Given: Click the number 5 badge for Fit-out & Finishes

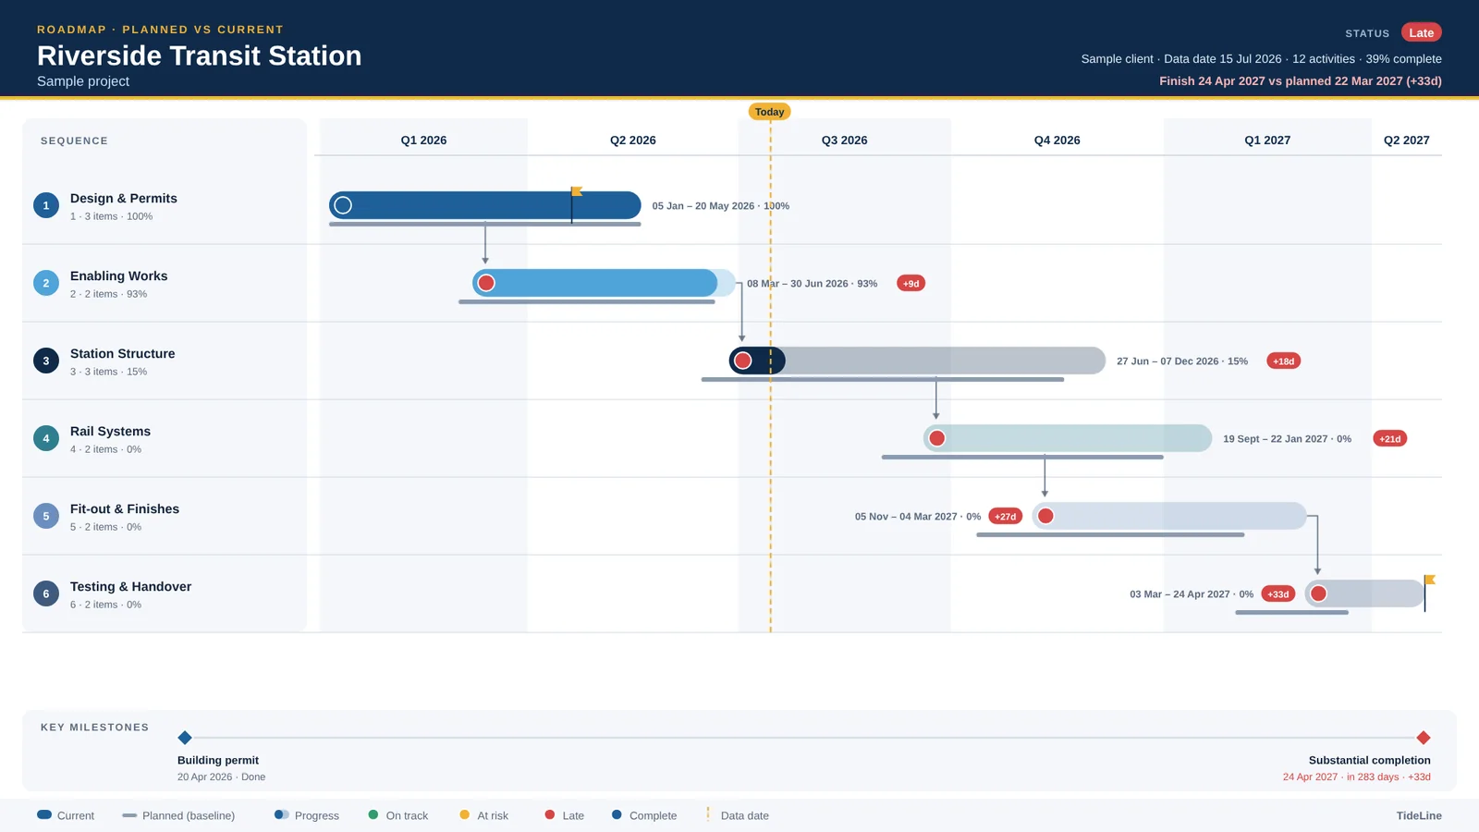Looking at the screenshot, I should pos(46,516).
